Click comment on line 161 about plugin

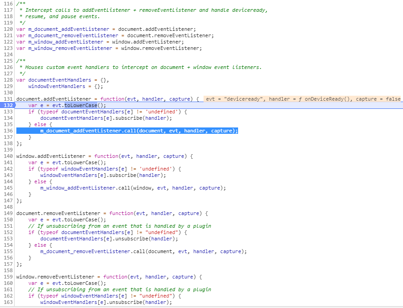(x=119, y=289)
